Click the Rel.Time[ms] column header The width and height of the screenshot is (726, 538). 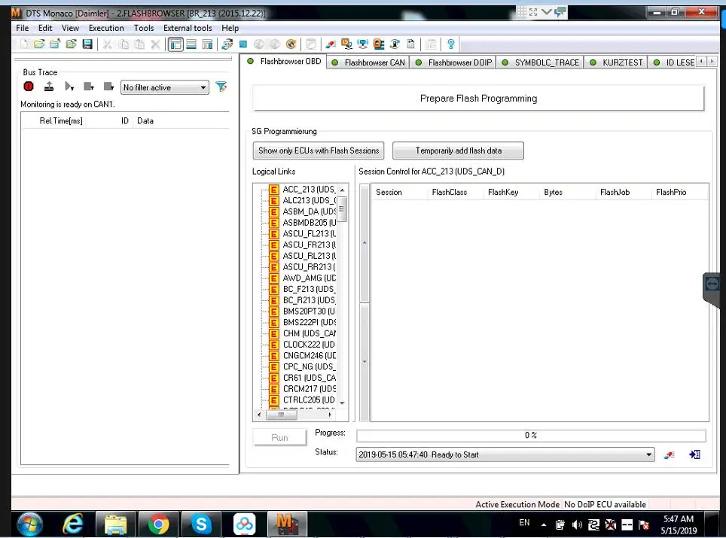click(61, 120)
